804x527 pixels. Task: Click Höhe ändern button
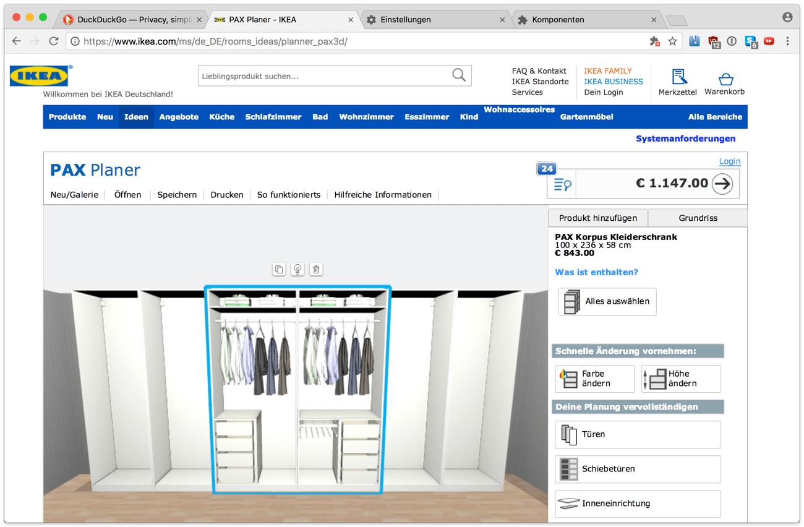[681, 379]
